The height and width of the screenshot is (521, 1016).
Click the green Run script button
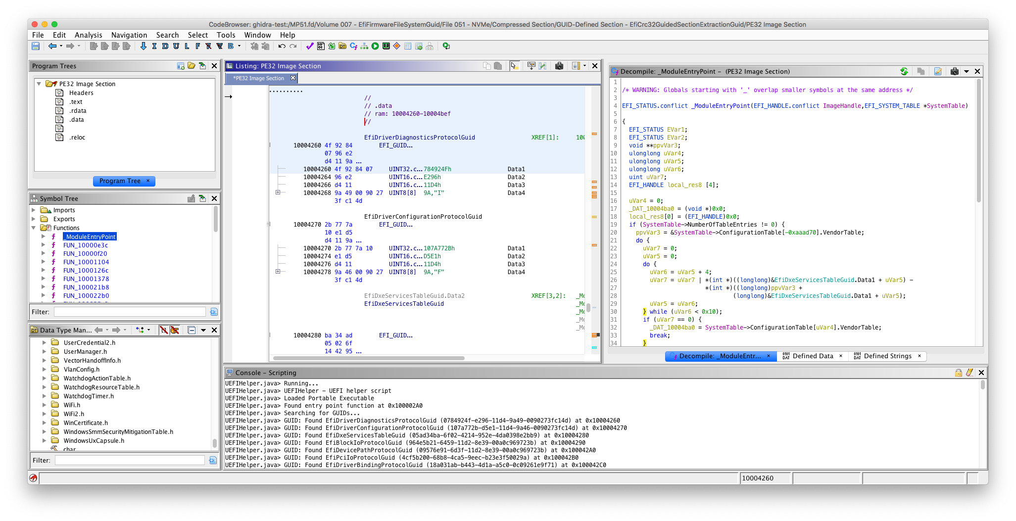coord(375,46)
